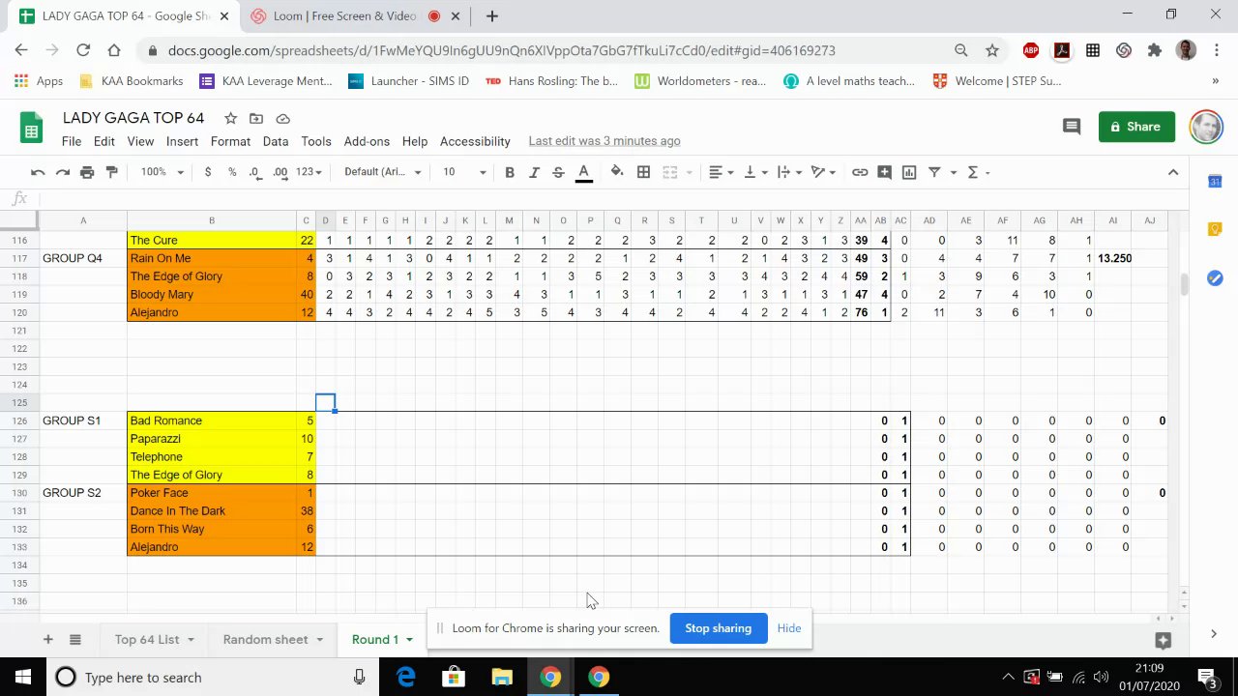Toggle italic formatting
Image resolution: width=1238 pixels, height=696 pixels.
click(533, 172)
